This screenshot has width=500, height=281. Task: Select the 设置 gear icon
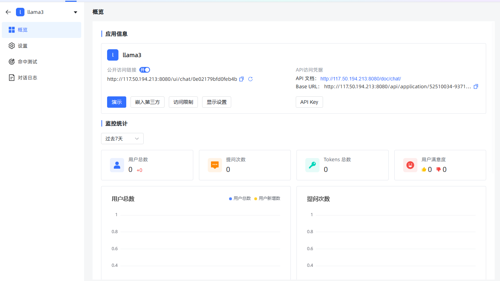pyautogui.click(x=12, y=45)
